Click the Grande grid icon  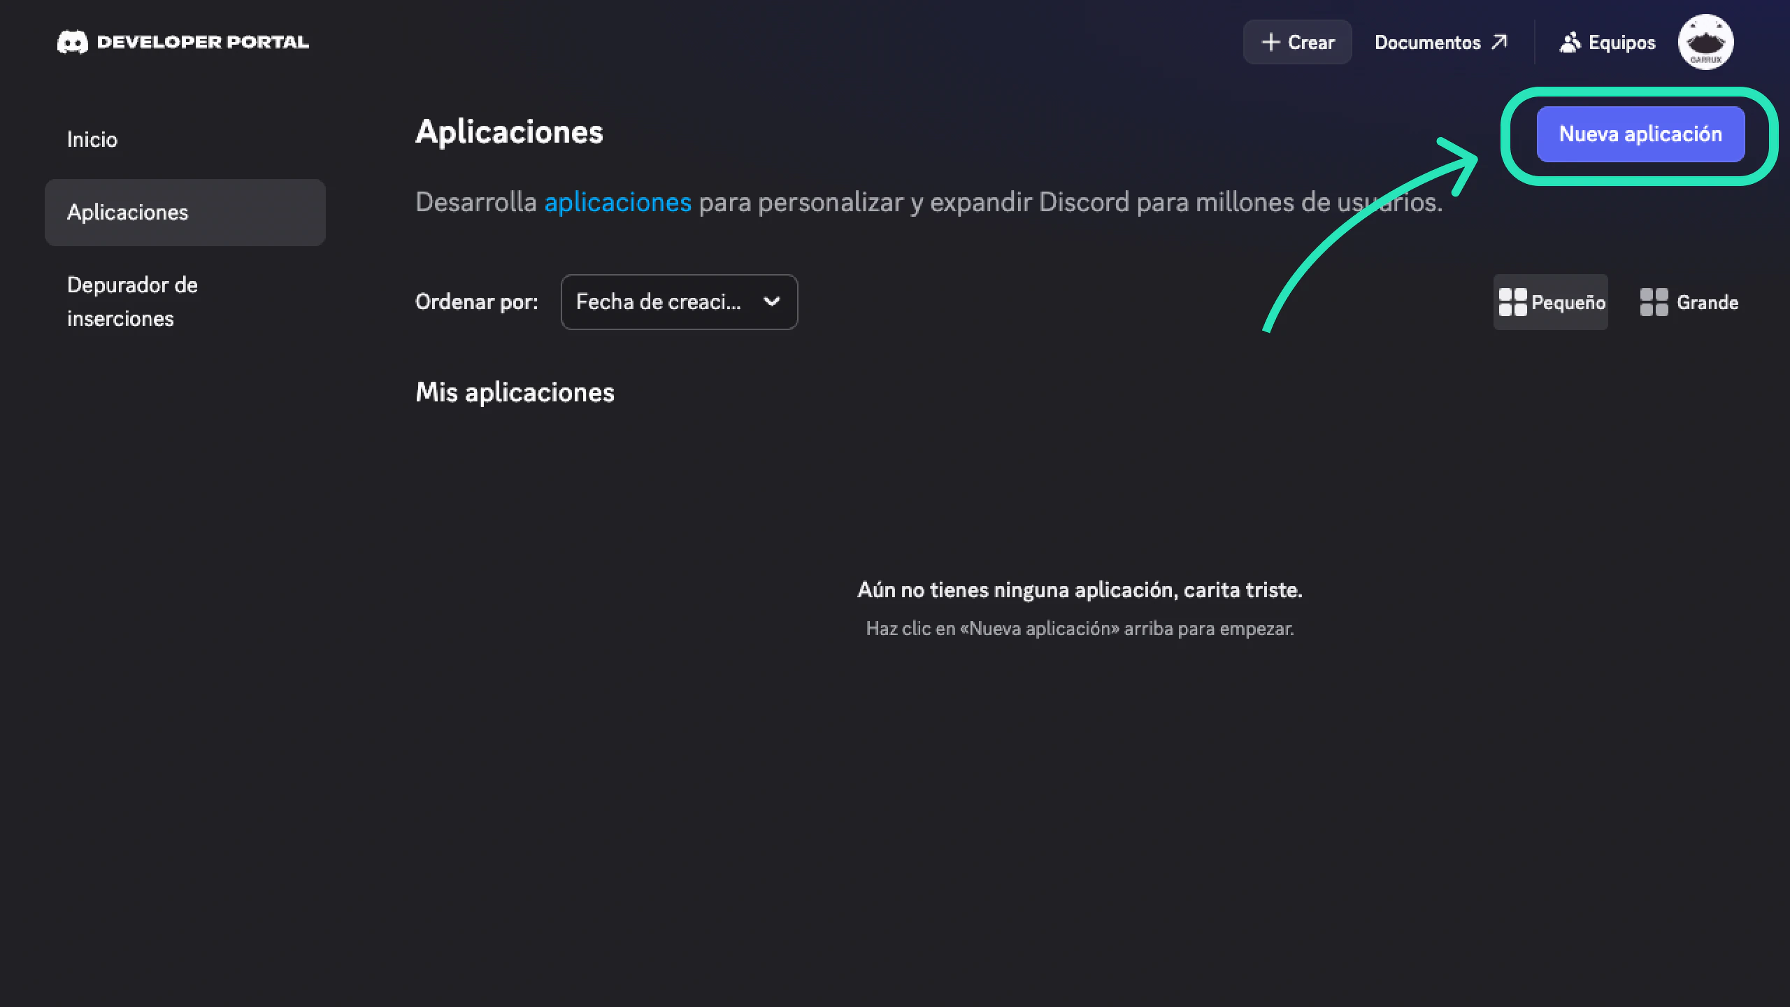coord(1654,302)
